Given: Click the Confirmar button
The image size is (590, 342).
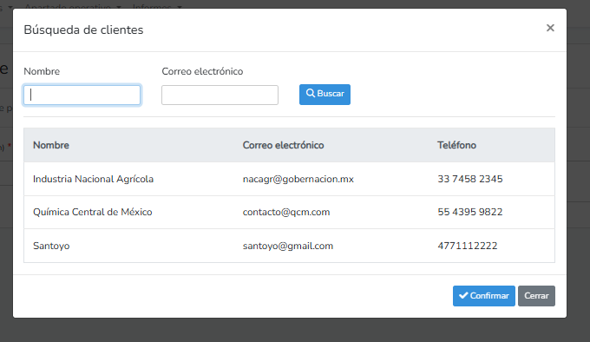Looking at the screenshot, I should (x=484, y=296).
